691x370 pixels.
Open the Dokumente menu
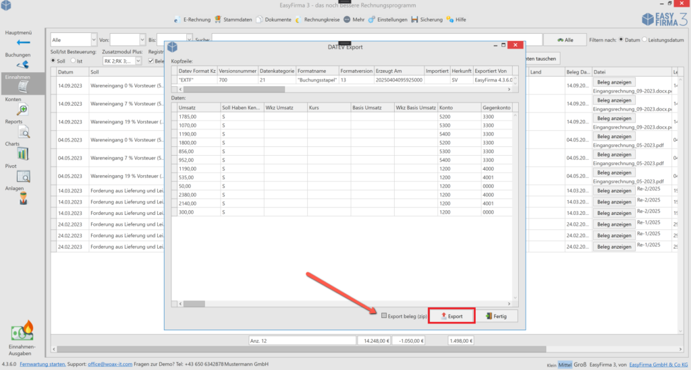pyautogui.click(x=277, y=20)
